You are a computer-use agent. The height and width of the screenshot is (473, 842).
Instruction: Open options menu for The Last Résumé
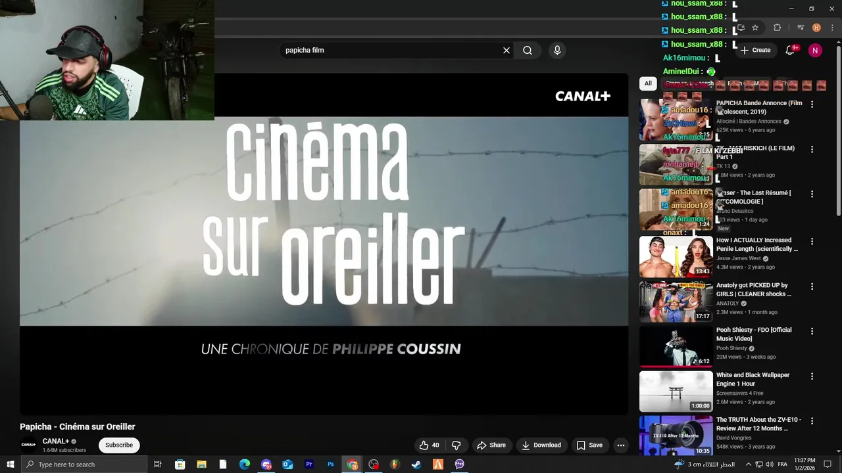812,194
